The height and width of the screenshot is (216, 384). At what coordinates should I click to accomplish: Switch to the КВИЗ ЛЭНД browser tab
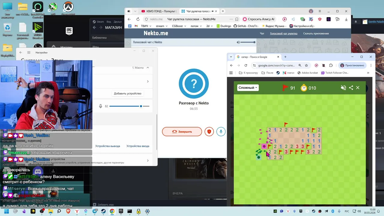tap(159, 11)
